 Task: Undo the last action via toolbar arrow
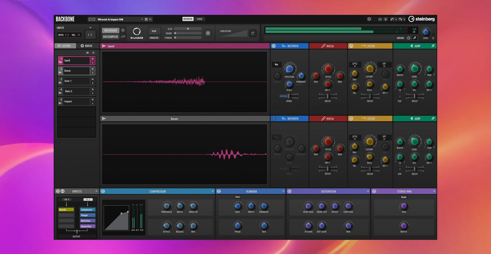[392, 19]
